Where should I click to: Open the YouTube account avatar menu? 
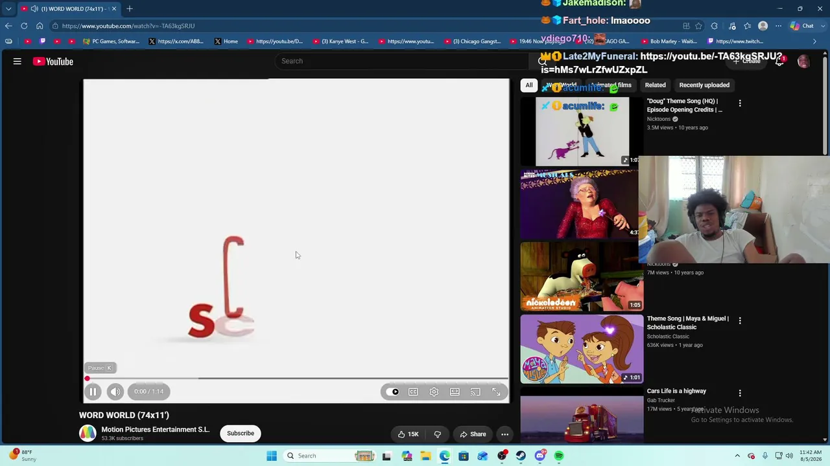point(803,61)
